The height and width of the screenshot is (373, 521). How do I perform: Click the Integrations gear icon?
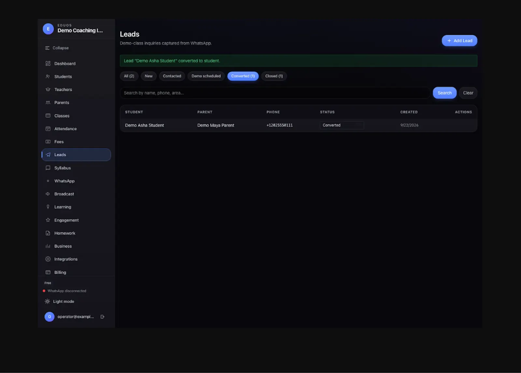pyautogui.click(x=48, y=259)
